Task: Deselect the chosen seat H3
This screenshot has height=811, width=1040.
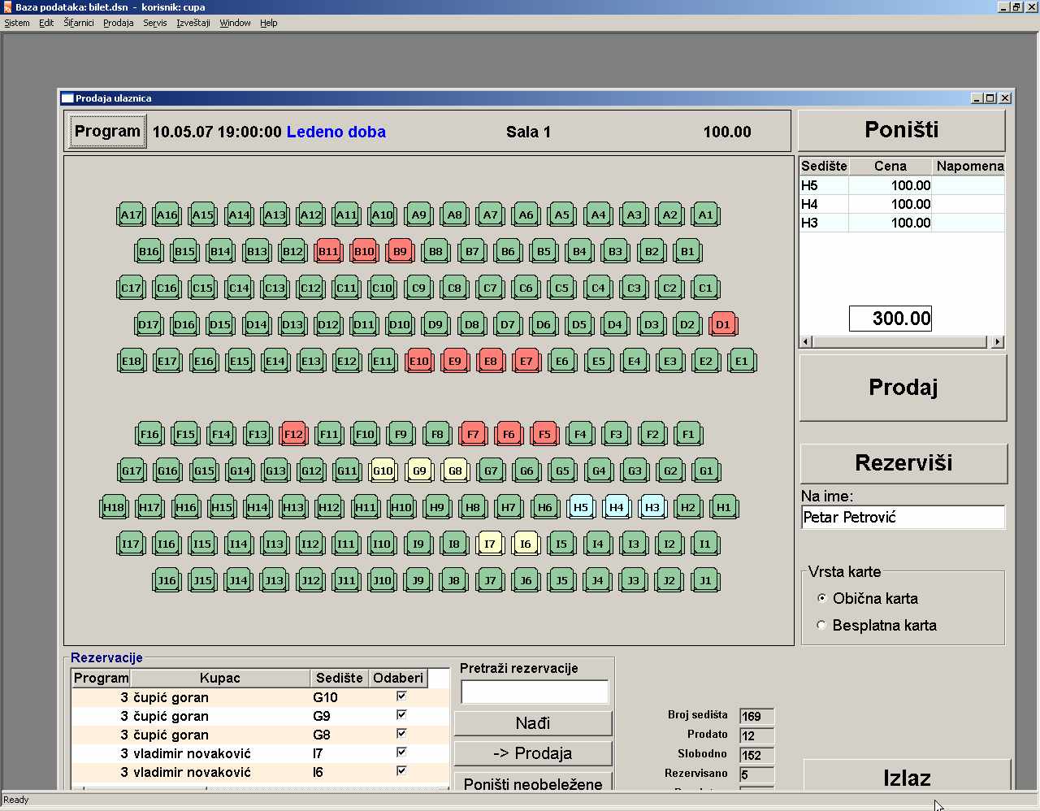Action: coord(652,508)
